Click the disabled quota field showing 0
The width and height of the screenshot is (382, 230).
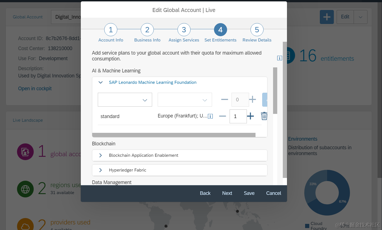240,100
